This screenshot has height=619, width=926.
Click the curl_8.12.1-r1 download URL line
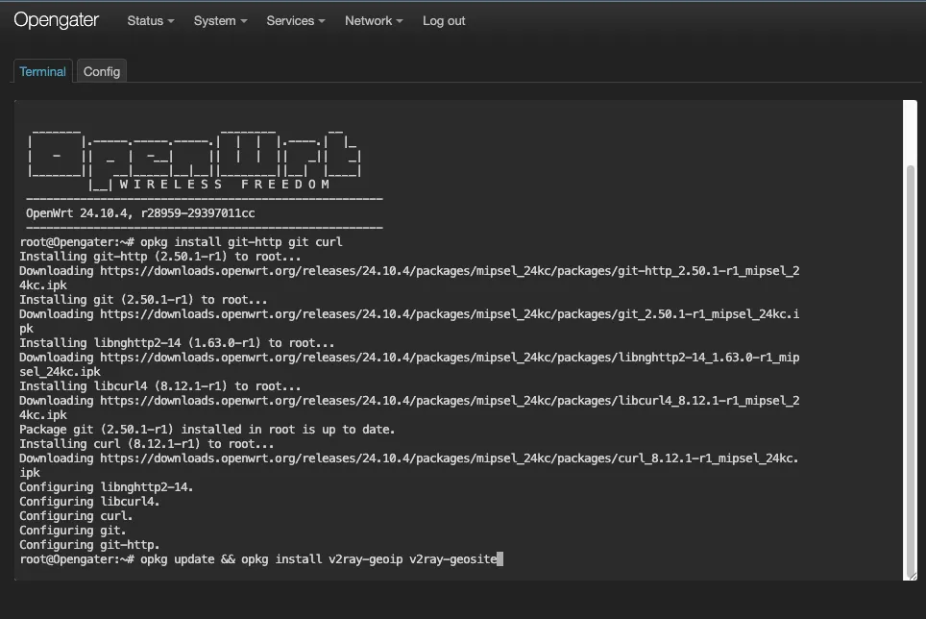tap(409, 465)
